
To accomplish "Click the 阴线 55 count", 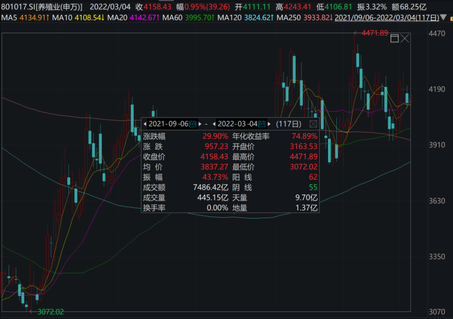I will click(313, 187).
